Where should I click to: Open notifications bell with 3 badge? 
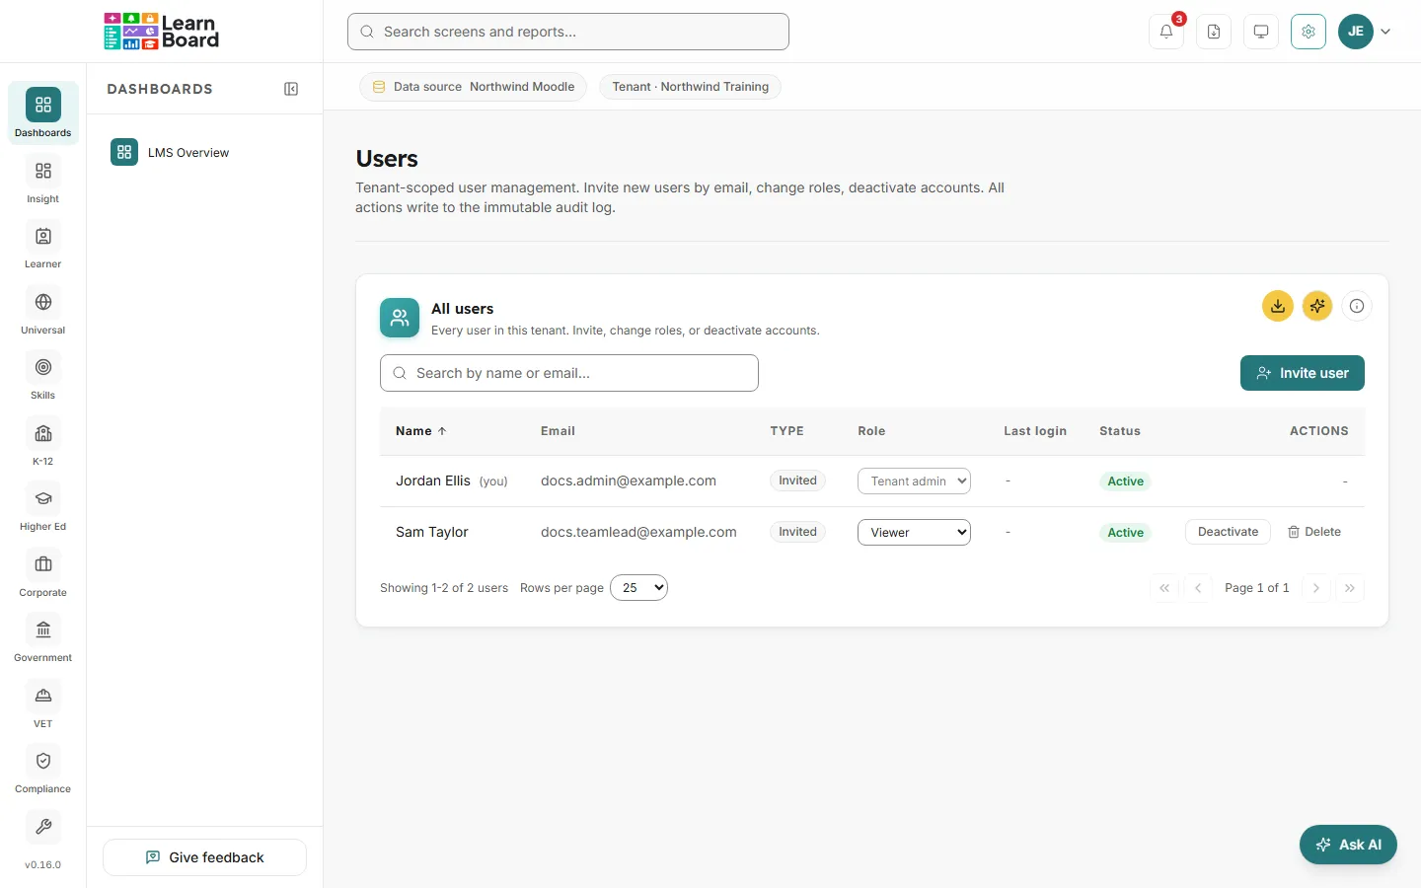1166,32
